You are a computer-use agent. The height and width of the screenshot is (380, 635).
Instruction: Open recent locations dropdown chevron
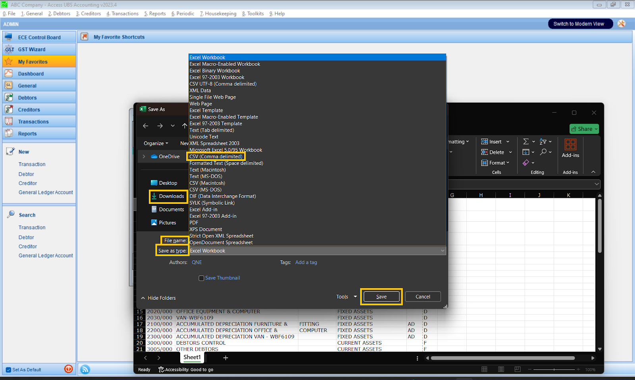tap(173, 126)
